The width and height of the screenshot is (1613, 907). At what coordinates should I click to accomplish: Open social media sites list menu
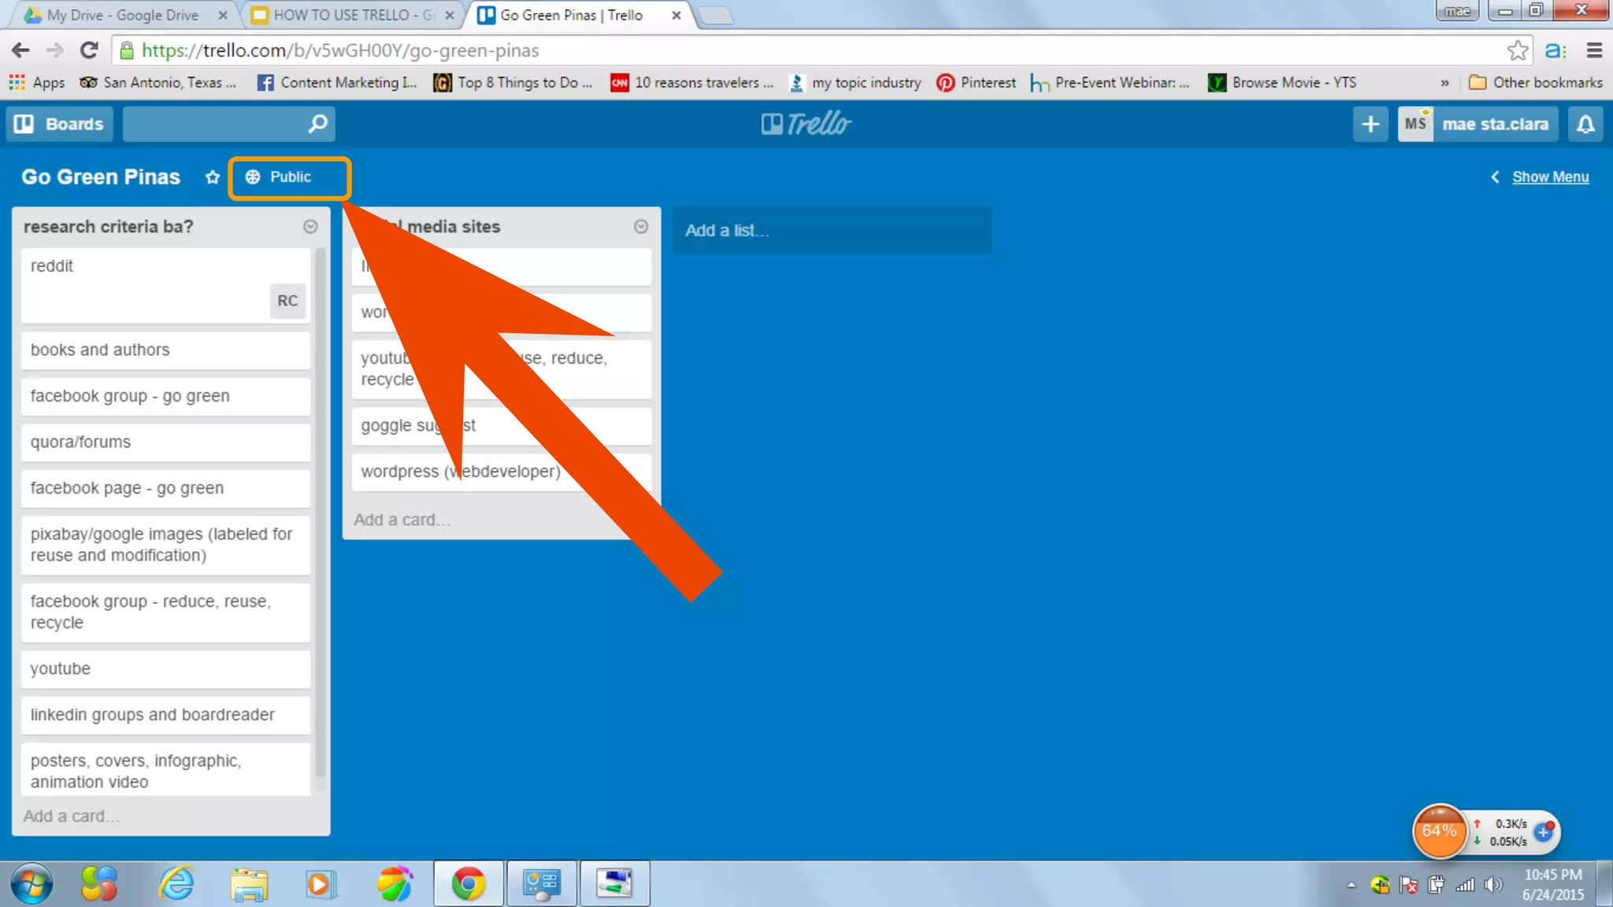pos(641,227)
